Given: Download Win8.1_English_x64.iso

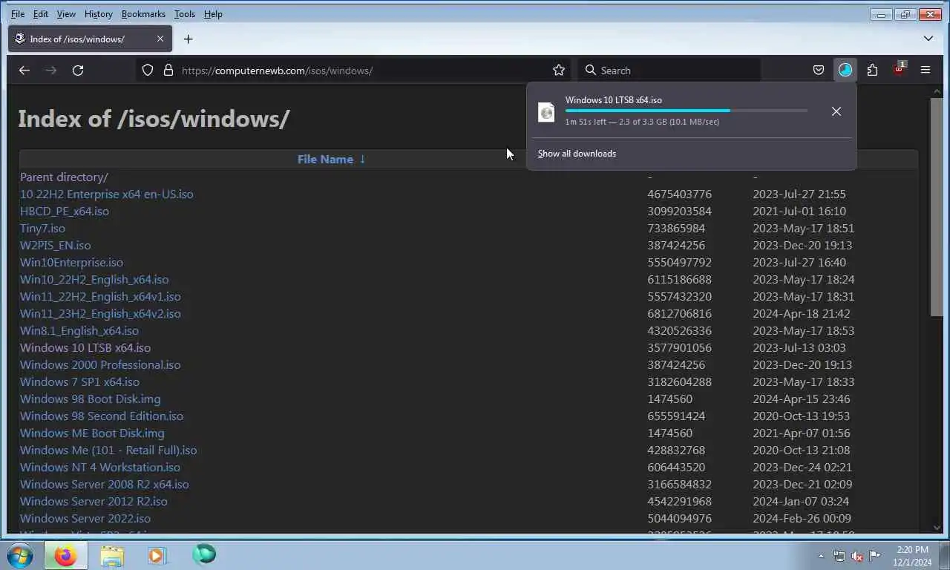Looking at the screenshot, I should point(79,330).
